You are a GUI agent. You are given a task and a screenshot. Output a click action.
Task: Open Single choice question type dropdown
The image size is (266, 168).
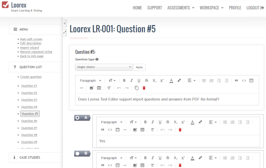104,67
